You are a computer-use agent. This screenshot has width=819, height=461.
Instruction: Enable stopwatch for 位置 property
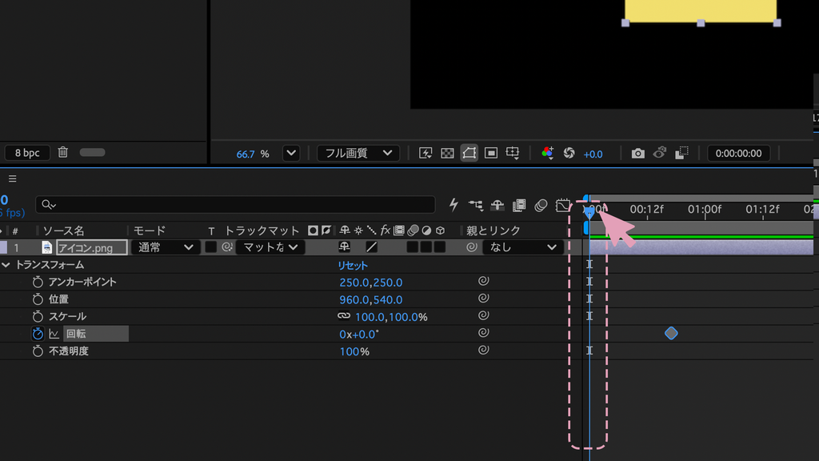coord(38,299)
